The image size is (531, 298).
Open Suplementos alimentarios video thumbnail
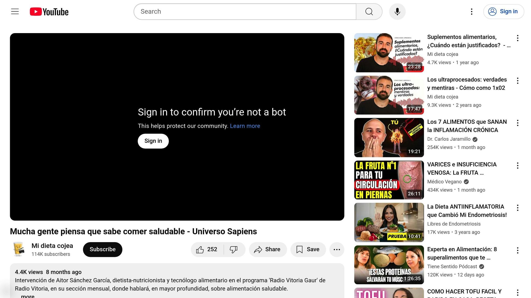(x=389, y=53)
